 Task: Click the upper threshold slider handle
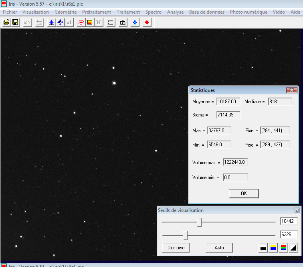[x=200, y=222]
